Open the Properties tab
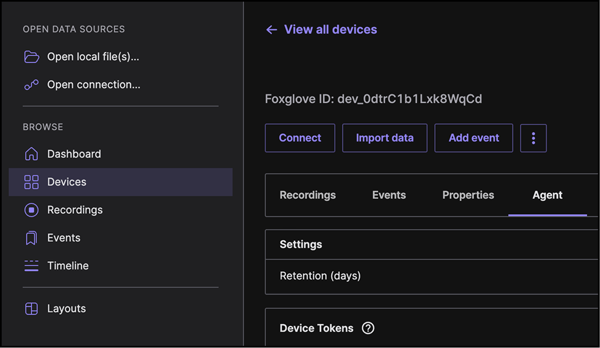600x348 pixels. tap(468, 195)
